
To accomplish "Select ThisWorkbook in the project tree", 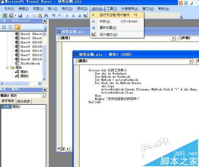I will click(27, 63).
